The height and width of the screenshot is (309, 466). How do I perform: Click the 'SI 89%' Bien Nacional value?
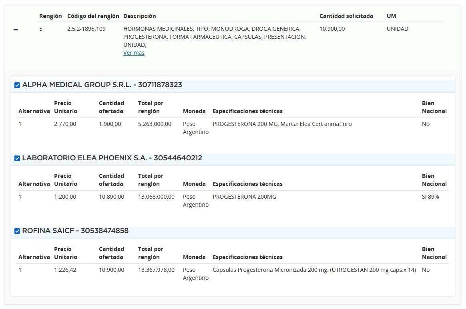point(430,197)
